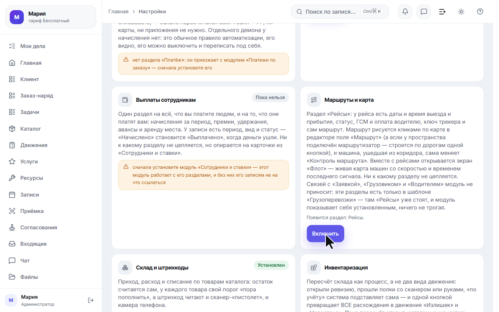
Task: Select Движения in the sidebar
Action: point(51,145)
